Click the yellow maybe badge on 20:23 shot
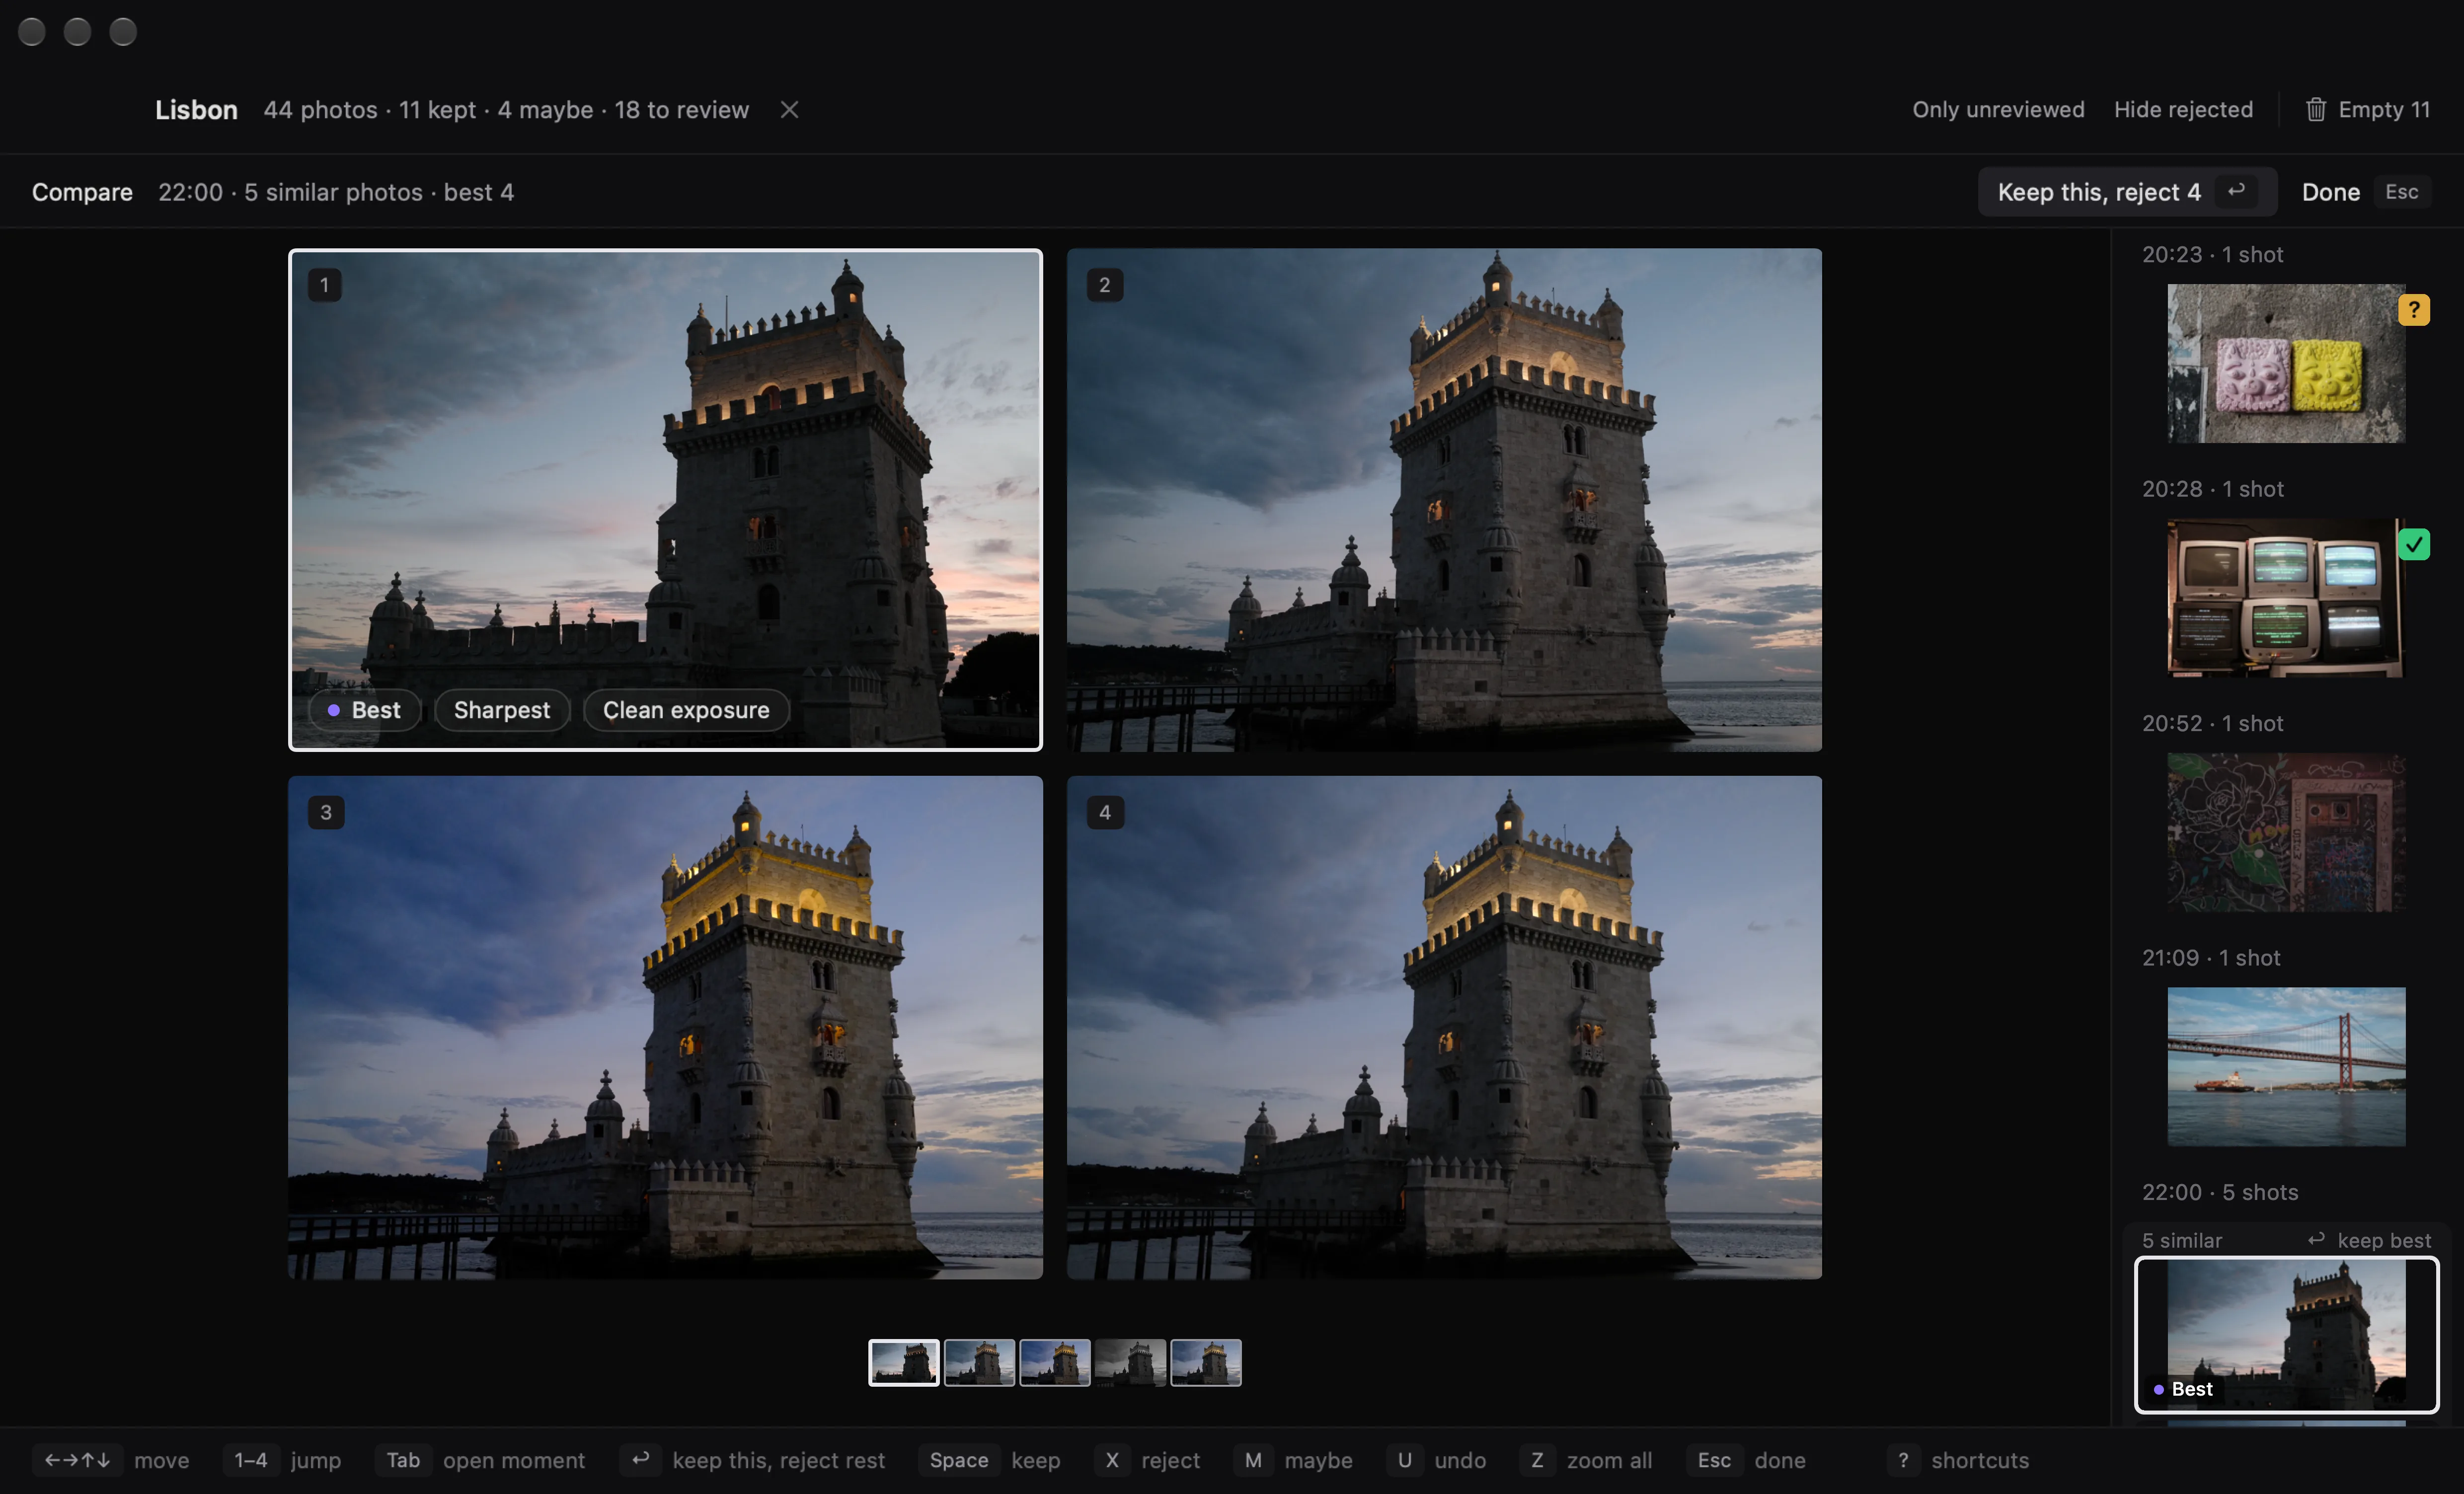Screen dimensions: 2464x1494 point(2414,310)
